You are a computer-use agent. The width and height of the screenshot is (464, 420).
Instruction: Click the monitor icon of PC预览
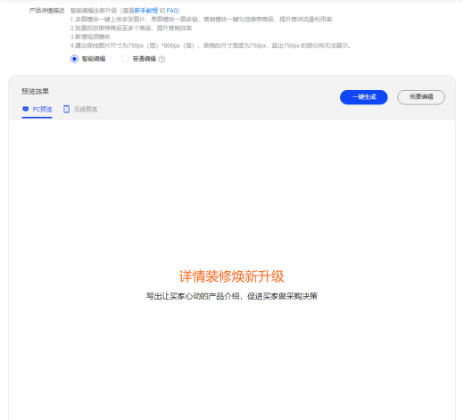click(26, 109)
